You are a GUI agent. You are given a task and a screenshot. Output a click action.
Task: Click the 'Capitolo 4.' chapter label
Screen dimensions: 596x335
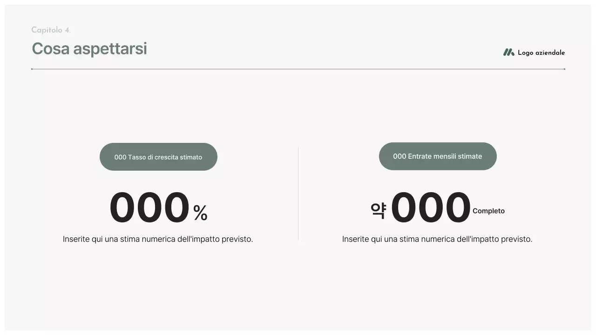click(51, 30)
